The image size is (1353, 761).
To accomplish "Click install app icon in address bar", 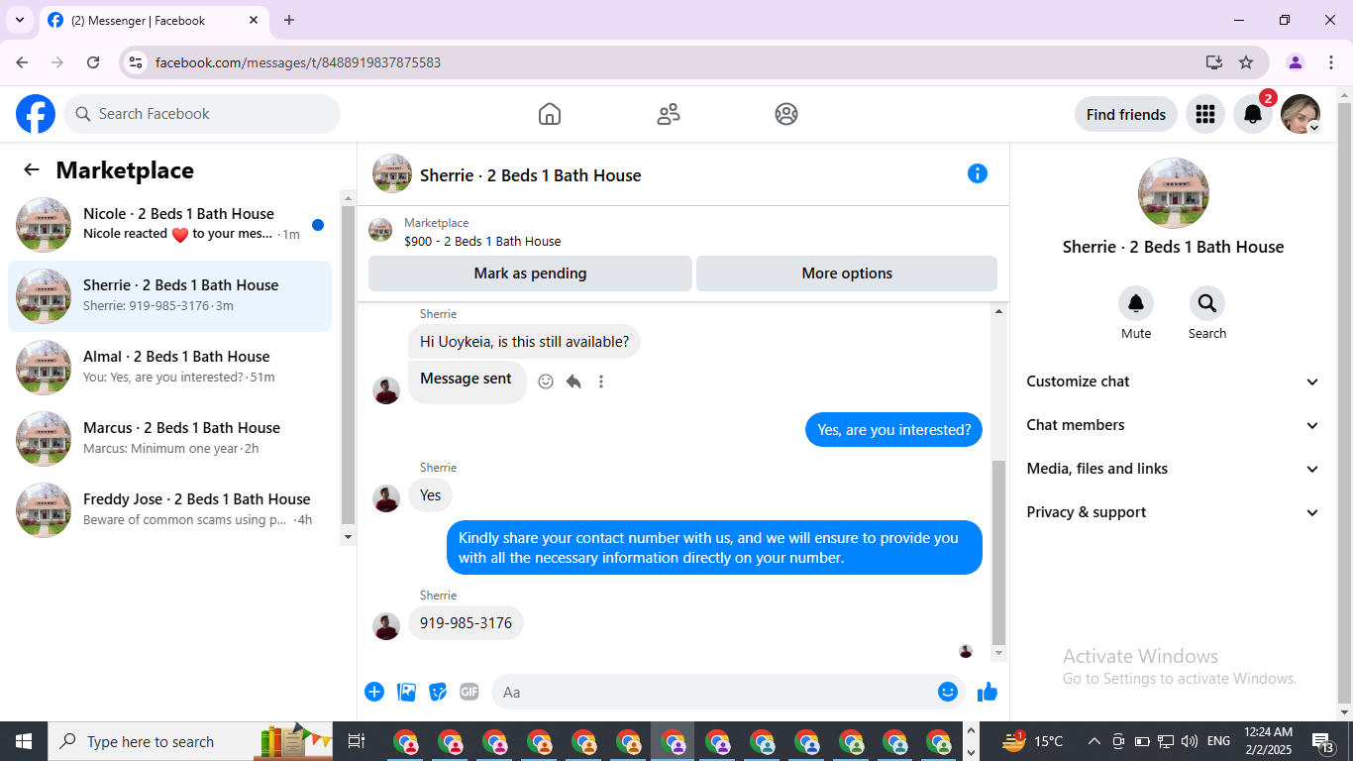I will [x=1214, y=62].
